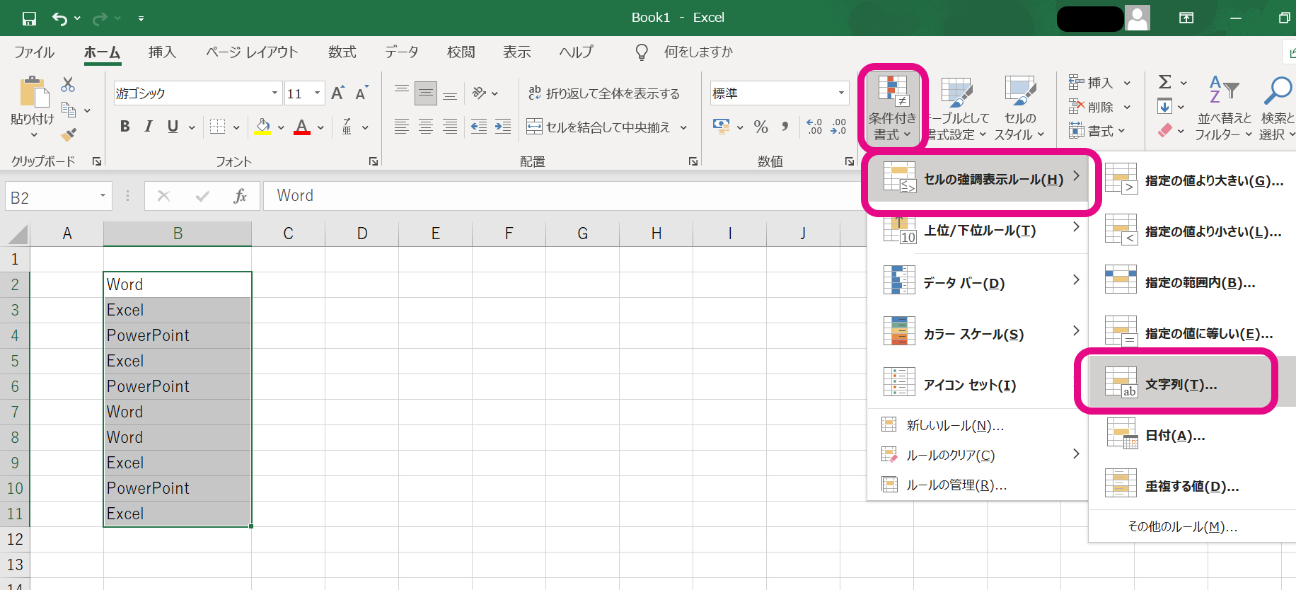Decrease font size with the small A
The image size is (1296, 590).
[361, 93]
